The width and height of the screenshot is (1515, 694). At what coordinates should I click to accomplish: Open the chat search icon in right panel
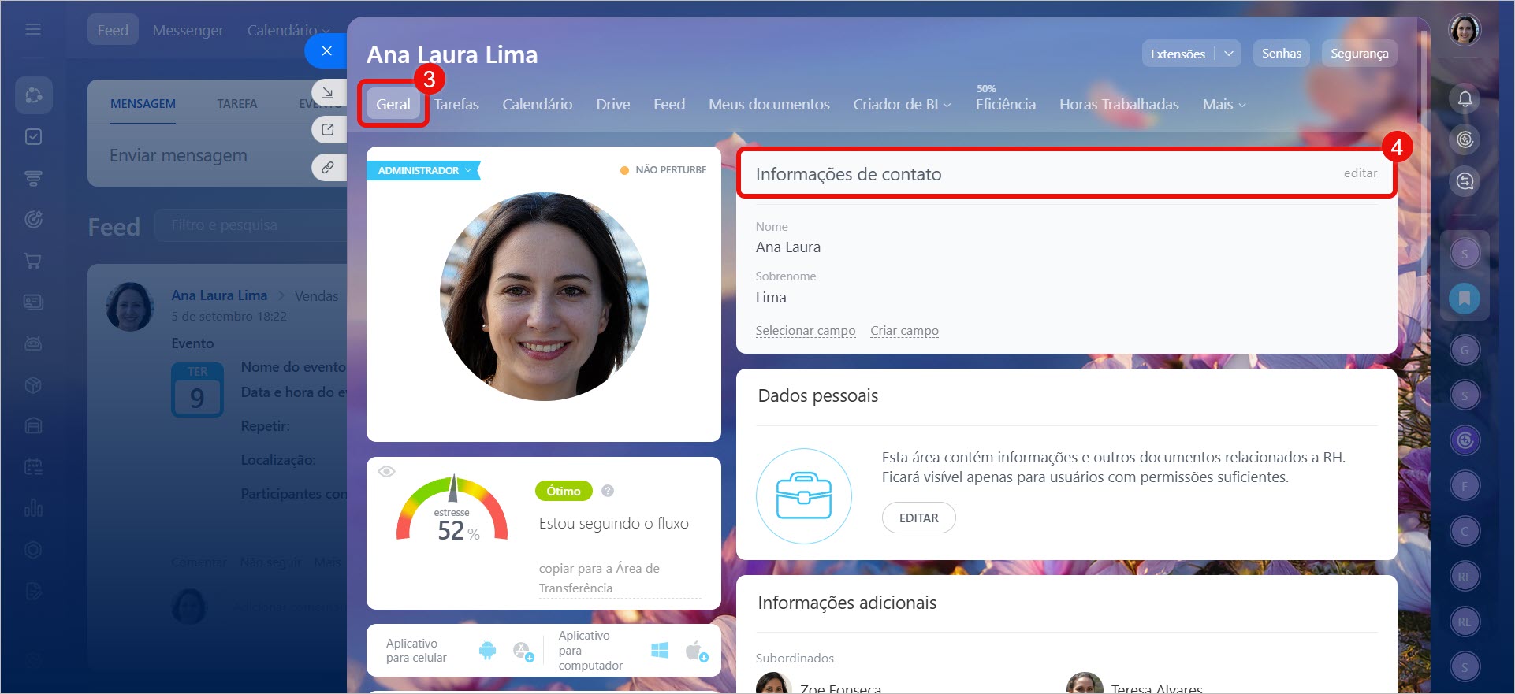pyautogui.click(x=1465, y=181)
